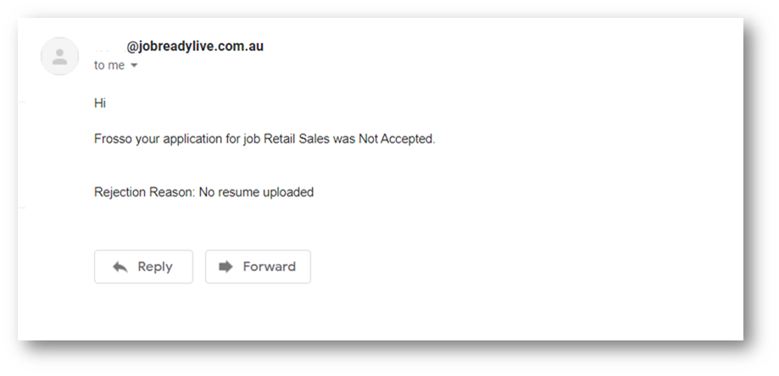Viewport: 779px width, 376px height.
Task: Click the name "Frosso" in the message
Action: (x=113, y=139)
